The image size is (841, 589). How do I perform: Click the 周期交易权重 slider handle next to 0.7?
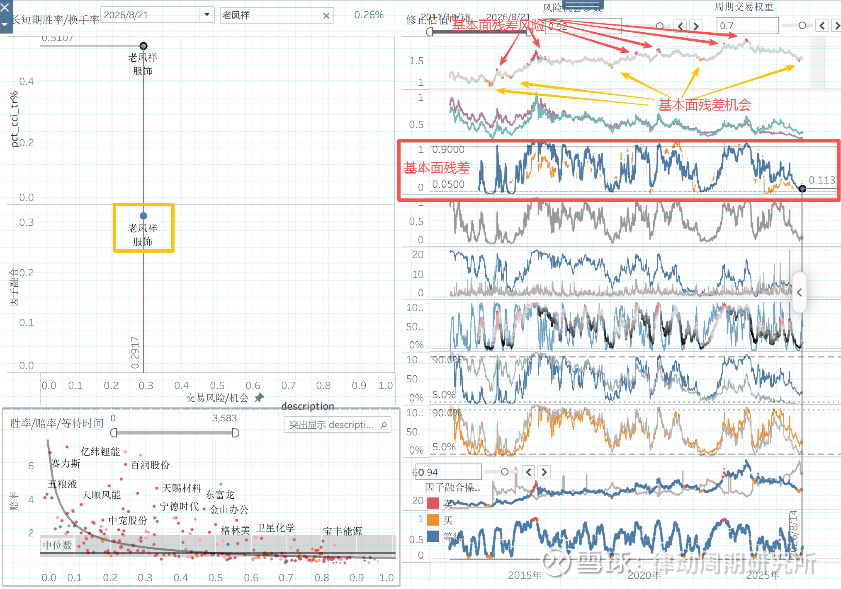pyautogui.click(x=802, y=26)
